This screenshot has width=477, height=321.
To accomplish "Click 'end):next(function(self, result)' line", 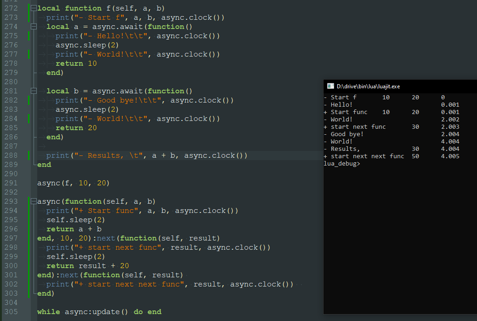I will pyautogui.click(x=110, y=275).
